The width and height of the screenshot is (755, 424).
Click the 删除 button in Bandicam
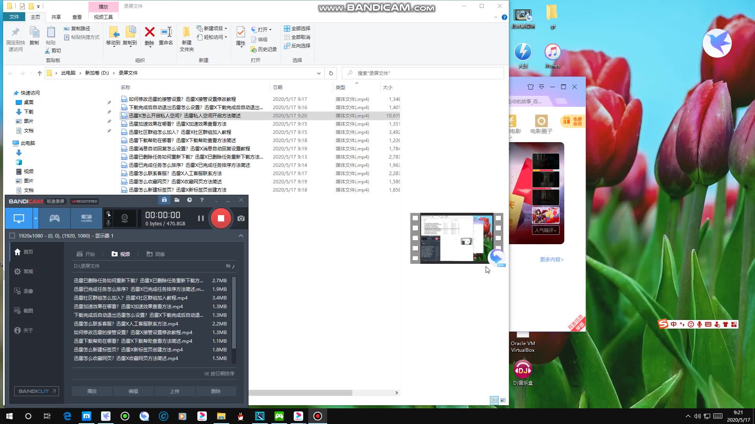coord(216,391)
